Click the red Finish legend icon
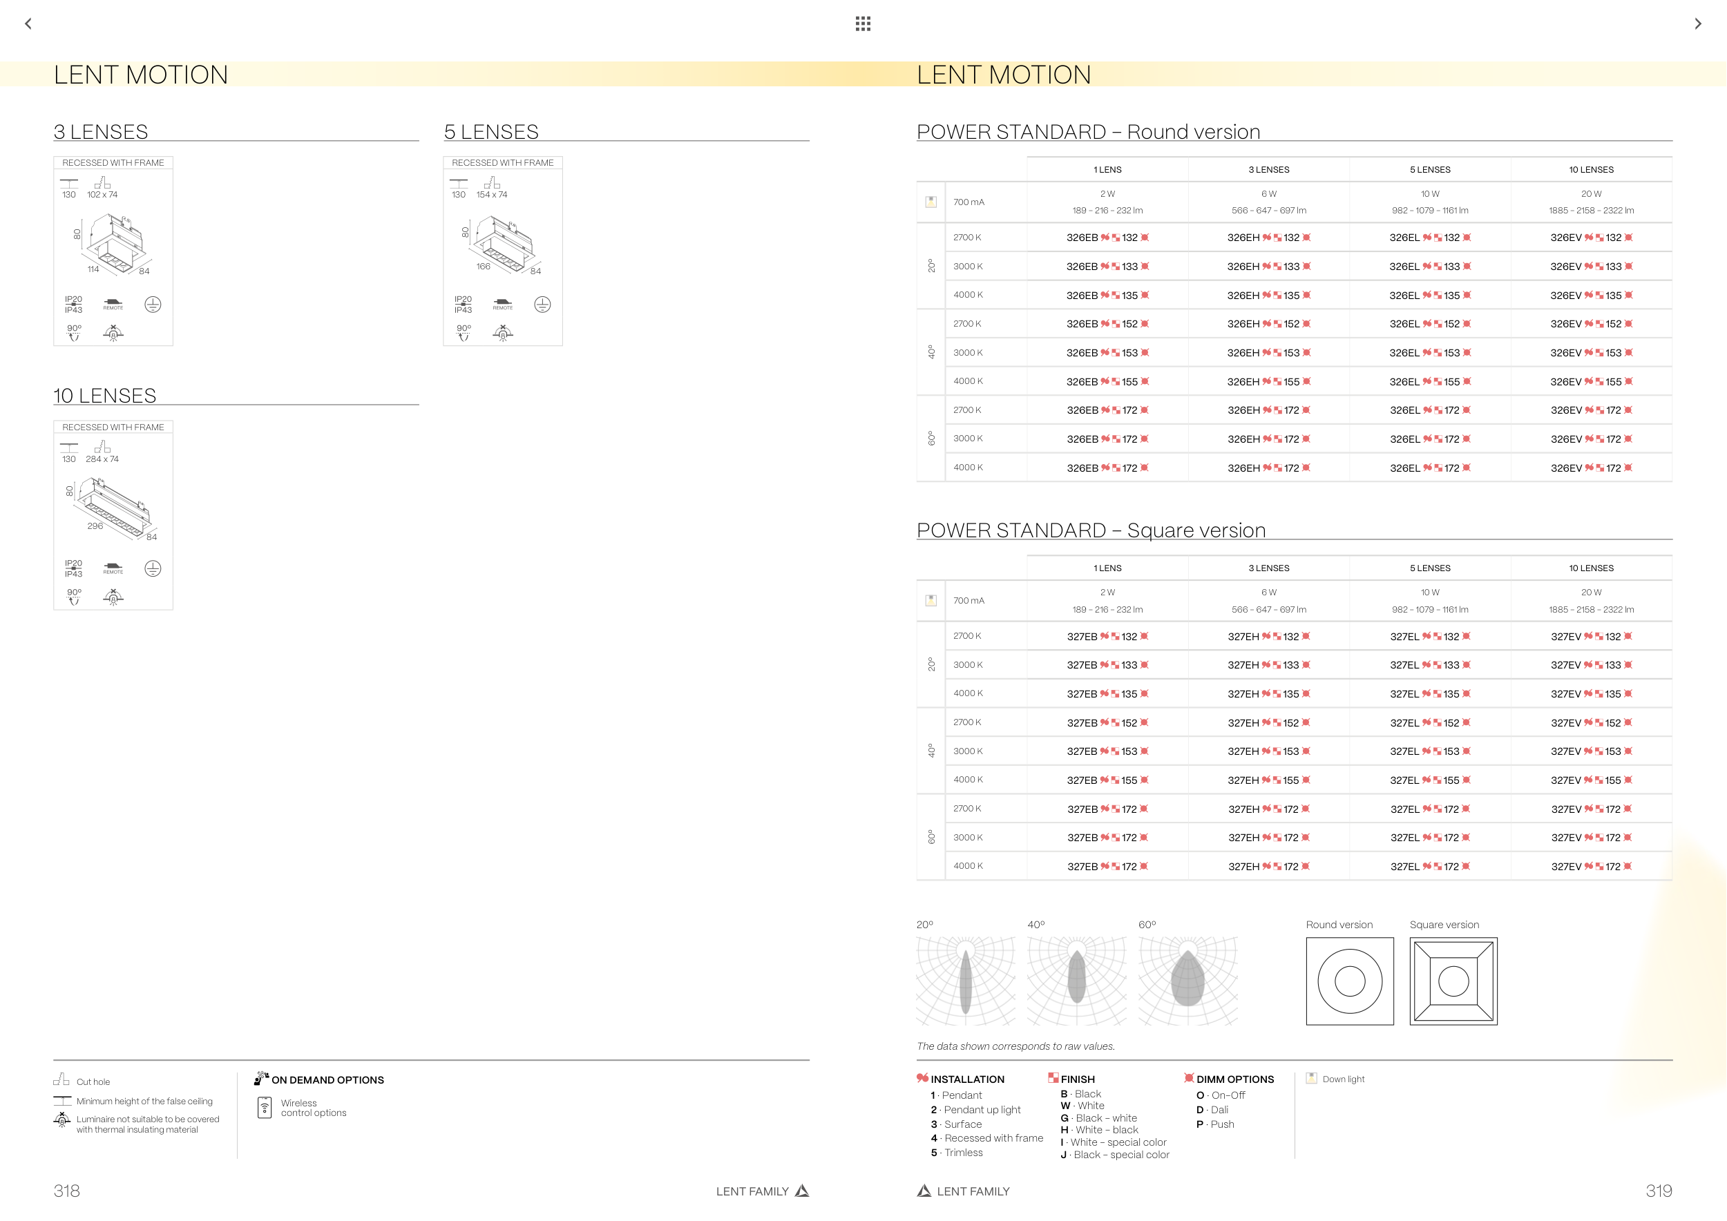Viewport: 1727px width, 1221px height. (1053, 1078)
